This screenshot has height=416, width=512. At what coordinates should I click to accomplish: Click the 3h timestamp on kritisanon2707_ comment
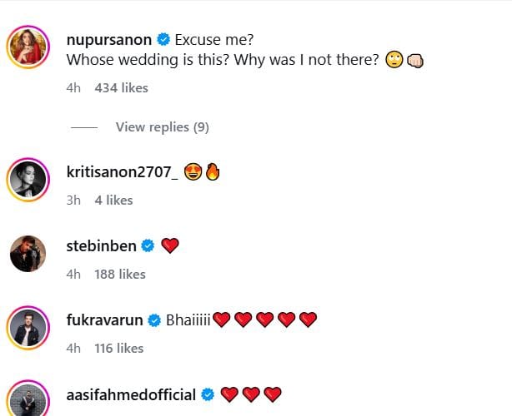73,200
